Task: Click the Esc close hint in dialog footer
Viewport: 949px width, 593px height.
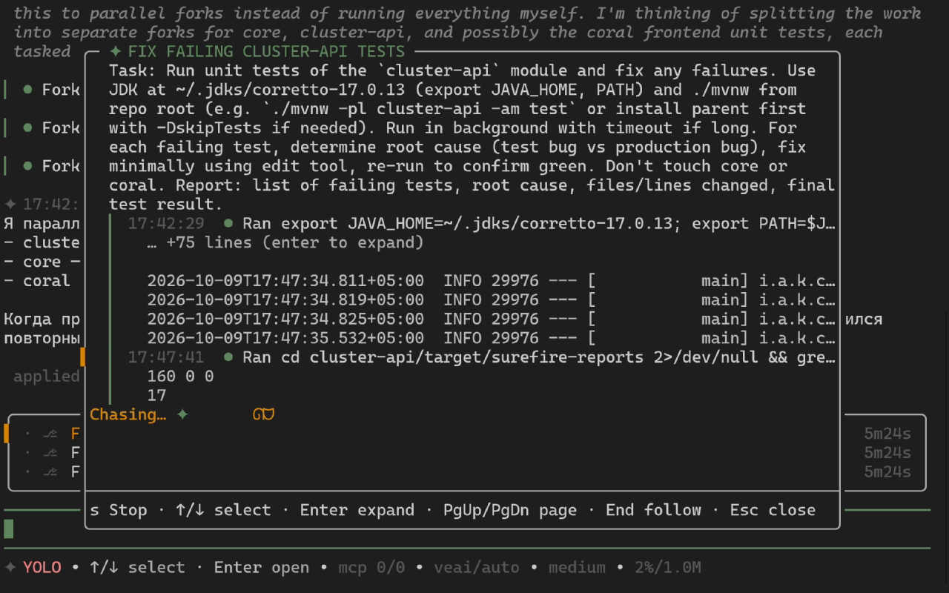Action: coord(773,510)
